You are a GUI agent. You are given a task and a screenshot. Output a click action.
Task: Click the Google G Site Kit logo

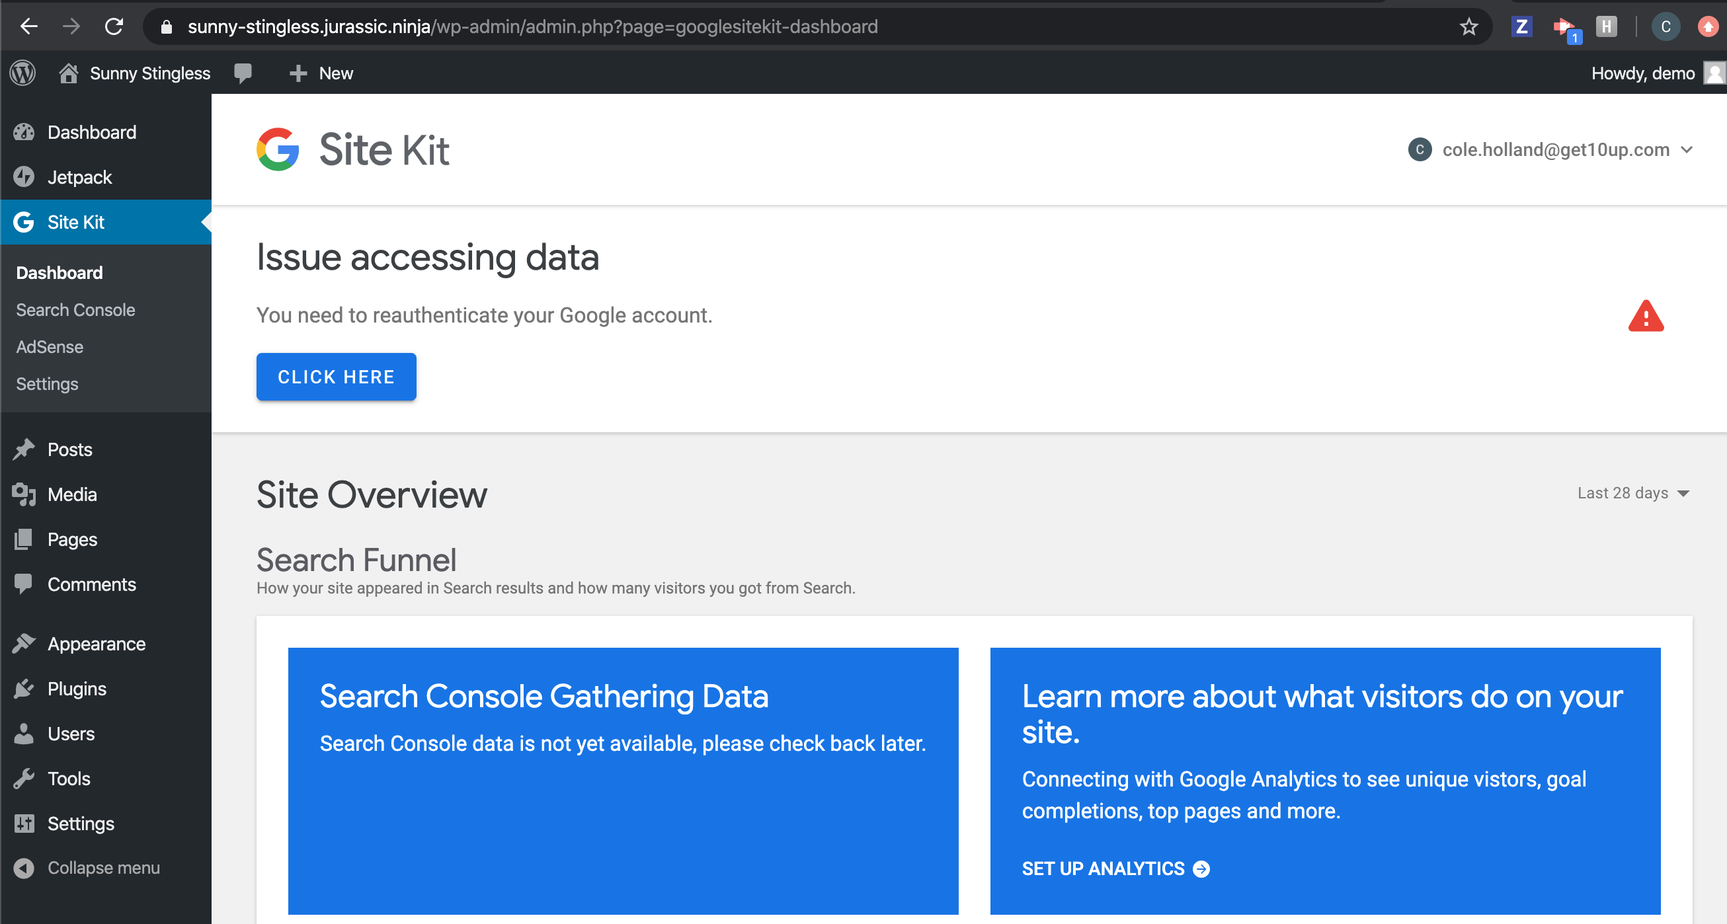coord(278,149)
